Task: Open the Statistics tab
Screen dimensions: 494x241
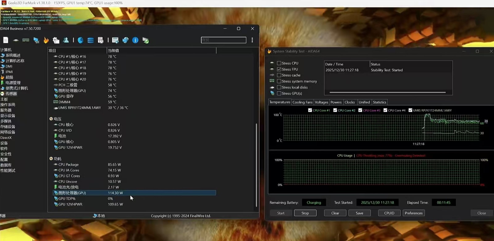Action: 379,102
